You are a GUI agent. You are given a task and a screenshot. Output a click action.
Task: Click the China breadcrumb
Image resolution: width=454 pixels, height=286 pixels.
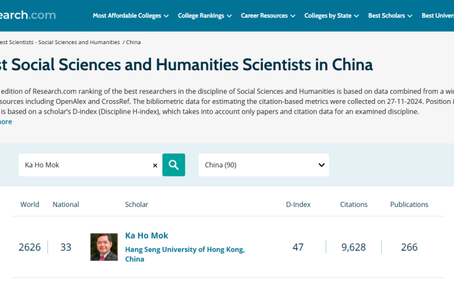point(133,42)
